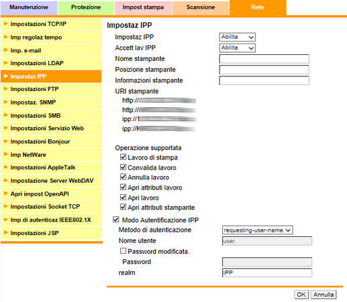Viewport: 347px width, 302px height.
Task: Open Impostazione Server WebDAV
Action: click(51, 181)
